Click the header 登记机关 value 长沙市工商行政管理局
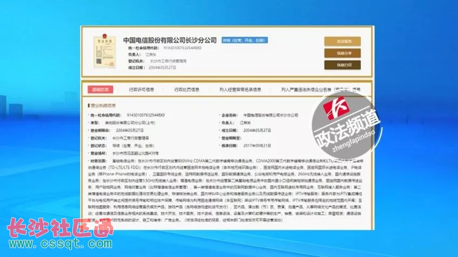Viewport: 458px width, 257px height. click(x=168, y=61)
